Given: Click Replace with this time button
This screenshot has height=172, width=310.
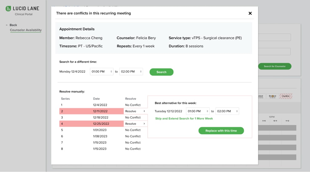Looking at the screenshot, I should tap(221, 131).
